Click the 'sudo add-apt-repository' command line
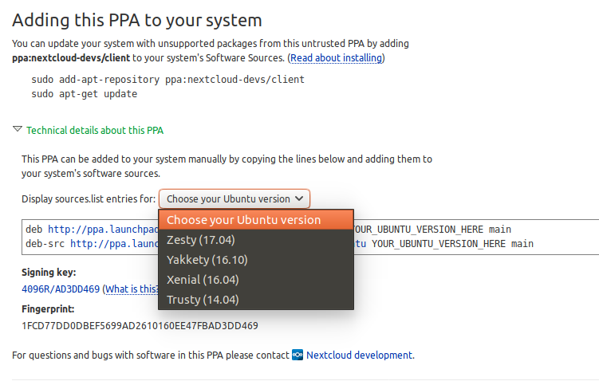 pos(167,80)
